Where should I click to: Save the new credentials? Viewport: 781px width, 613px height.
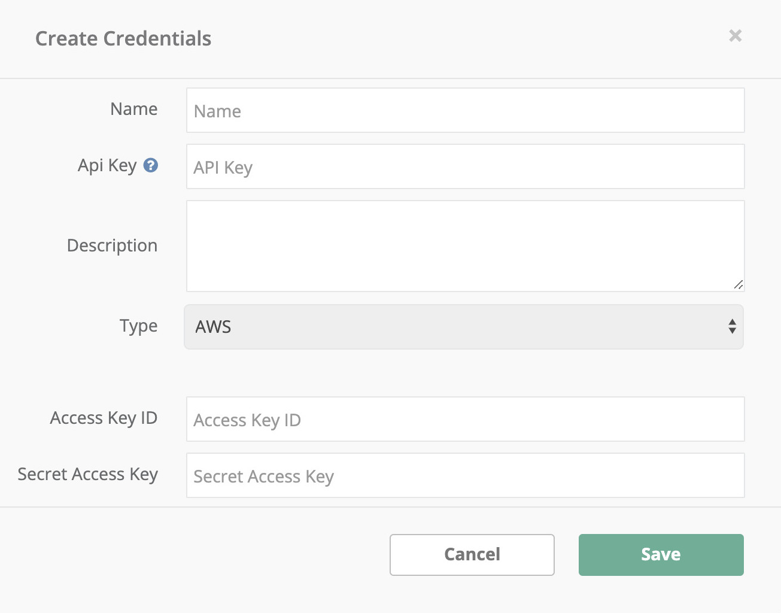[661, 555]
